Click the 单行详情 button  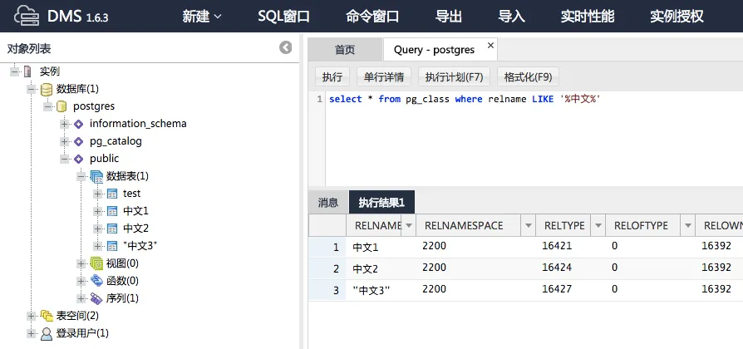coord(384,77)
